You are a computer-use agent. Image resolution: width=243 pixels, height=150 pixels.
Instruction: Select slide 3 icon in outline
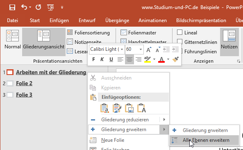[10, 95]
